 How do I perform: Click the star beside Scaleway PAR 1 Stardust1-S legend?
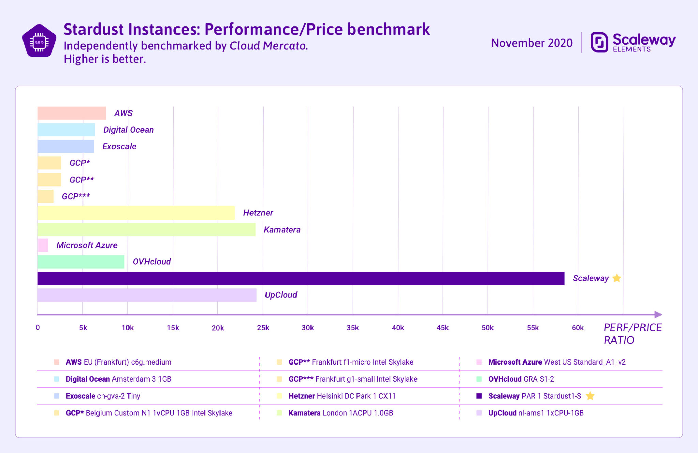590,396
